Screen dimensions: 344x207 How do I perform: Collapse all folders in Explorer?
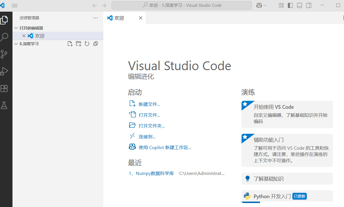coord(96,44)
